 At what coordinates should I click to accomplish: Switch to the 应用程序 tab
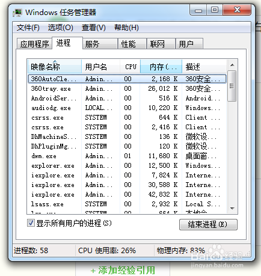[34, 44]
